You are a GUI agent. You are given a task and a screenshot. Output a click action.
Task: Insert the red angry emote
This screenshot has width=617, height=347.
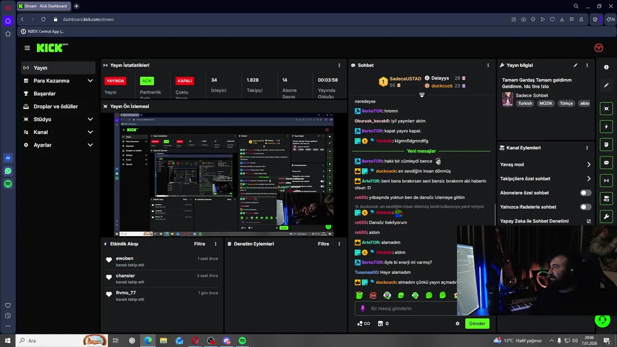[373, 295]
